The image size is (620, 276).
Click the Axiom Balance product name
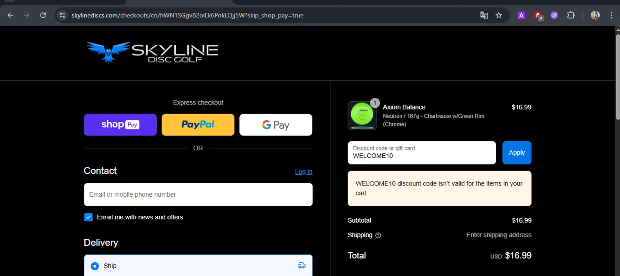[x=404, y=107]
